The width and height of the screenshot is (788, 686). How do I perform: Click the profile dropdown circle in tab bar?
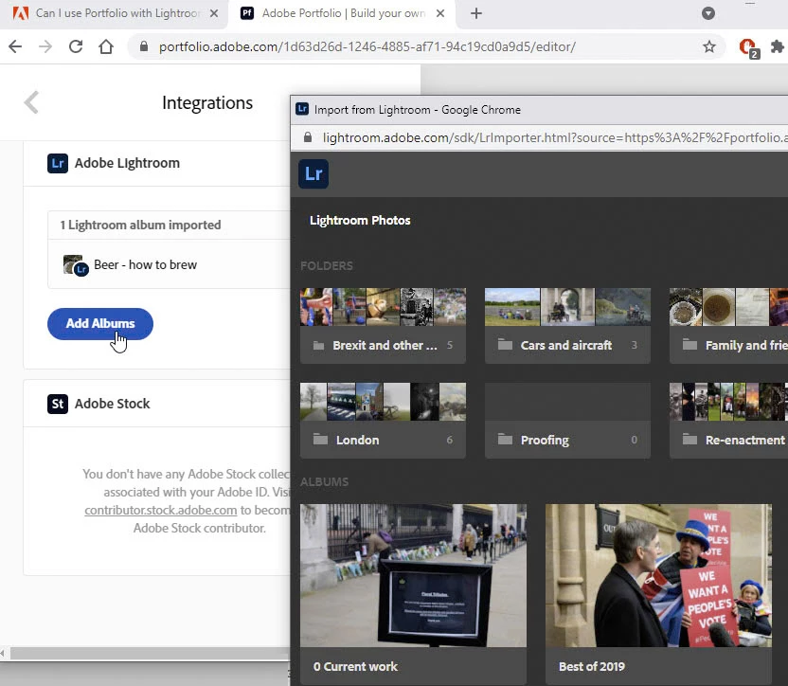pyautogui.click(x=708, y=13)
